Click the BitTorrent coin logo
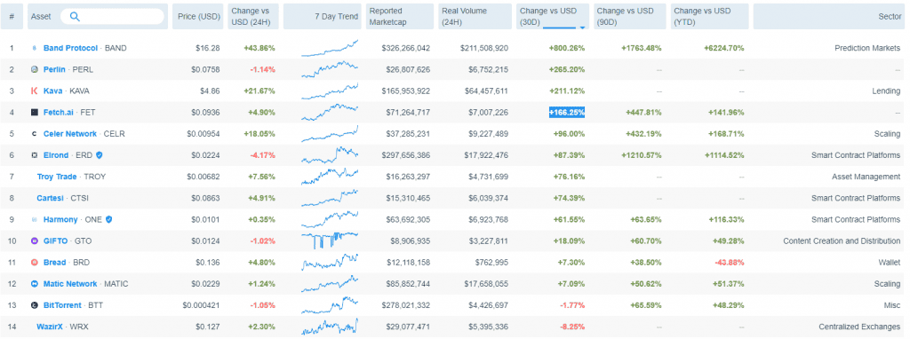Image resolution: width=910 pixels, height=339 pixels. pos(35,305)
